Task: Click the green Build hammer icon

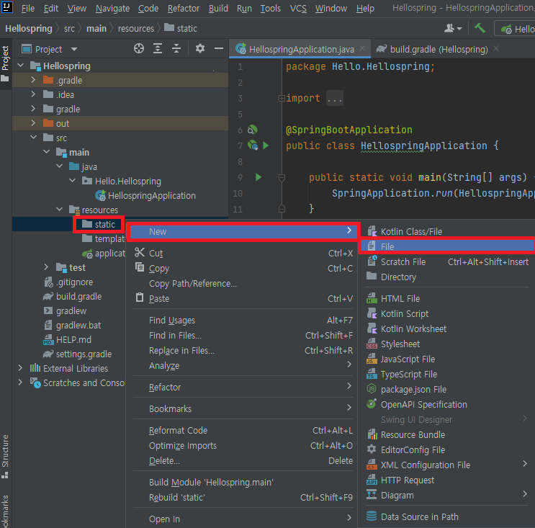Action: [x=480, y=28]
